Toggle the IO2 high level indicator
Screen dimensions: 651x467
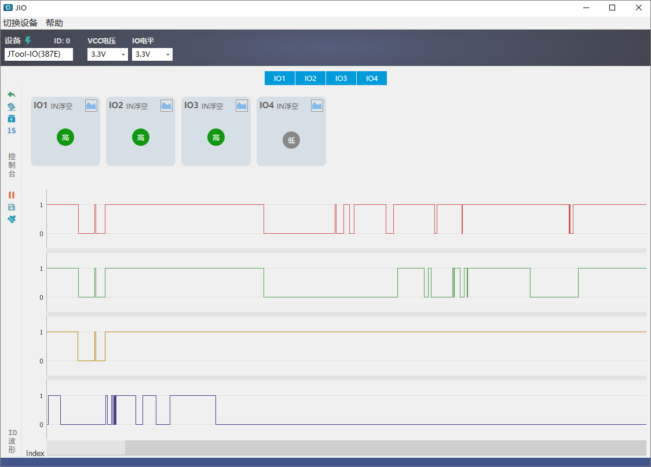click(x=141, y=137)
